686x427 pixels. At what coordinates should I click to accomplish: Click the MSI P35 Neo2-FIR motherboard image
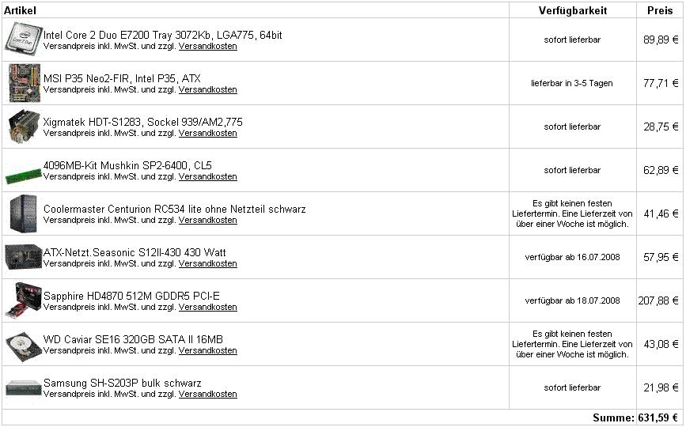click(25, 83)
